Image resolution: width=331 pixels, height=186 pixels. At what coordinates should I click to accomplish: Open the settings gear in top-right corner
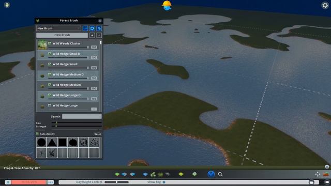pos(325,5)
